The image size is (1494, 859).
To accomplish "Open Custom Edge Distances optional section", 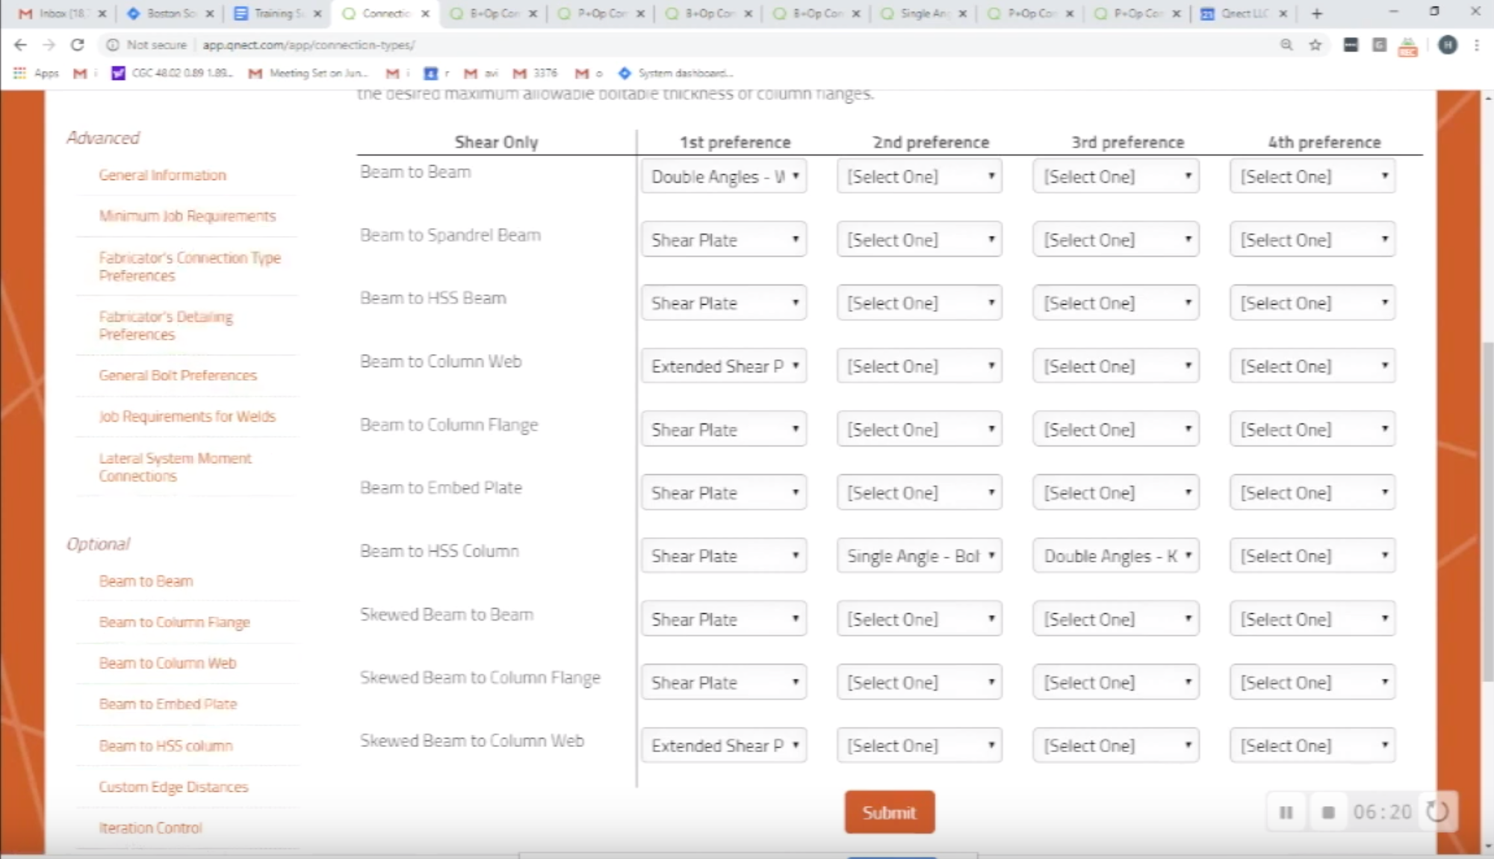I will point(173,786).
